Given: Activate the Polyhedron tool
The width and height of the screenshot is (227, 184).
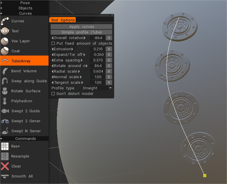Looking at the screenshot, I should tap(5, 101).
